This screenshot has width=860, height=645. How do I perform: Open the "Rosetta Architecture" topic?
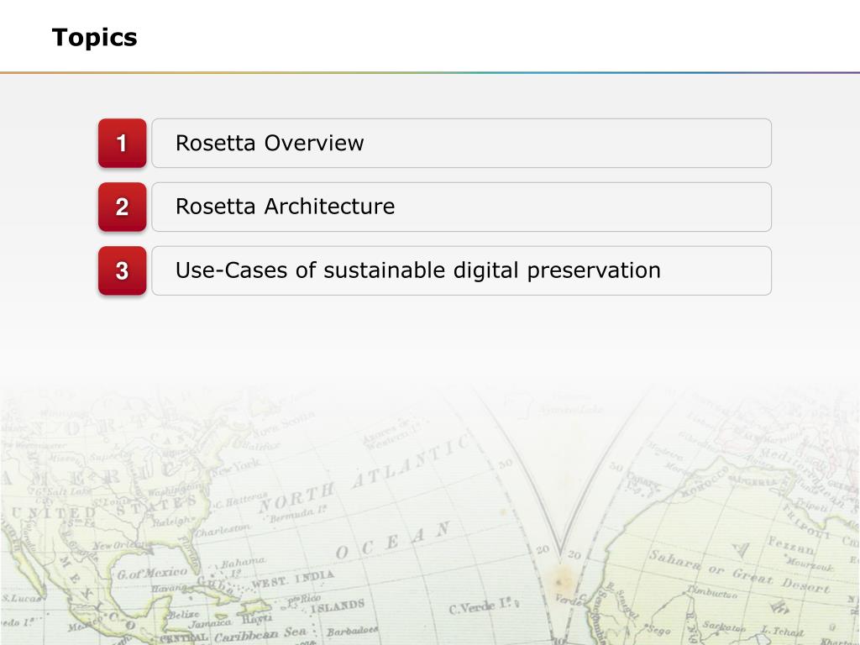point(461,207)
